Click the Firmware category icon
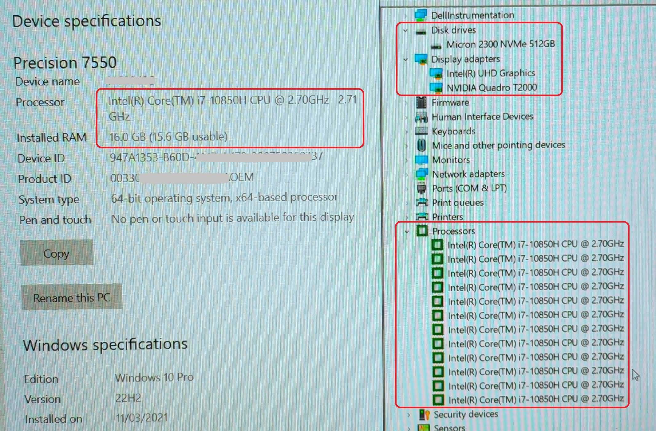Image resolution: width=656 pixels, height=431 pixels. coord(421,102)
